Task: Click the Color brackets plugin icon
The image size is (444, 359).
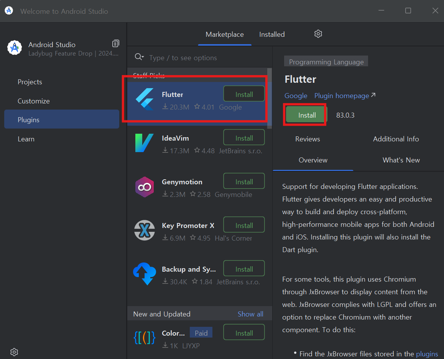Action: point(145,338)
